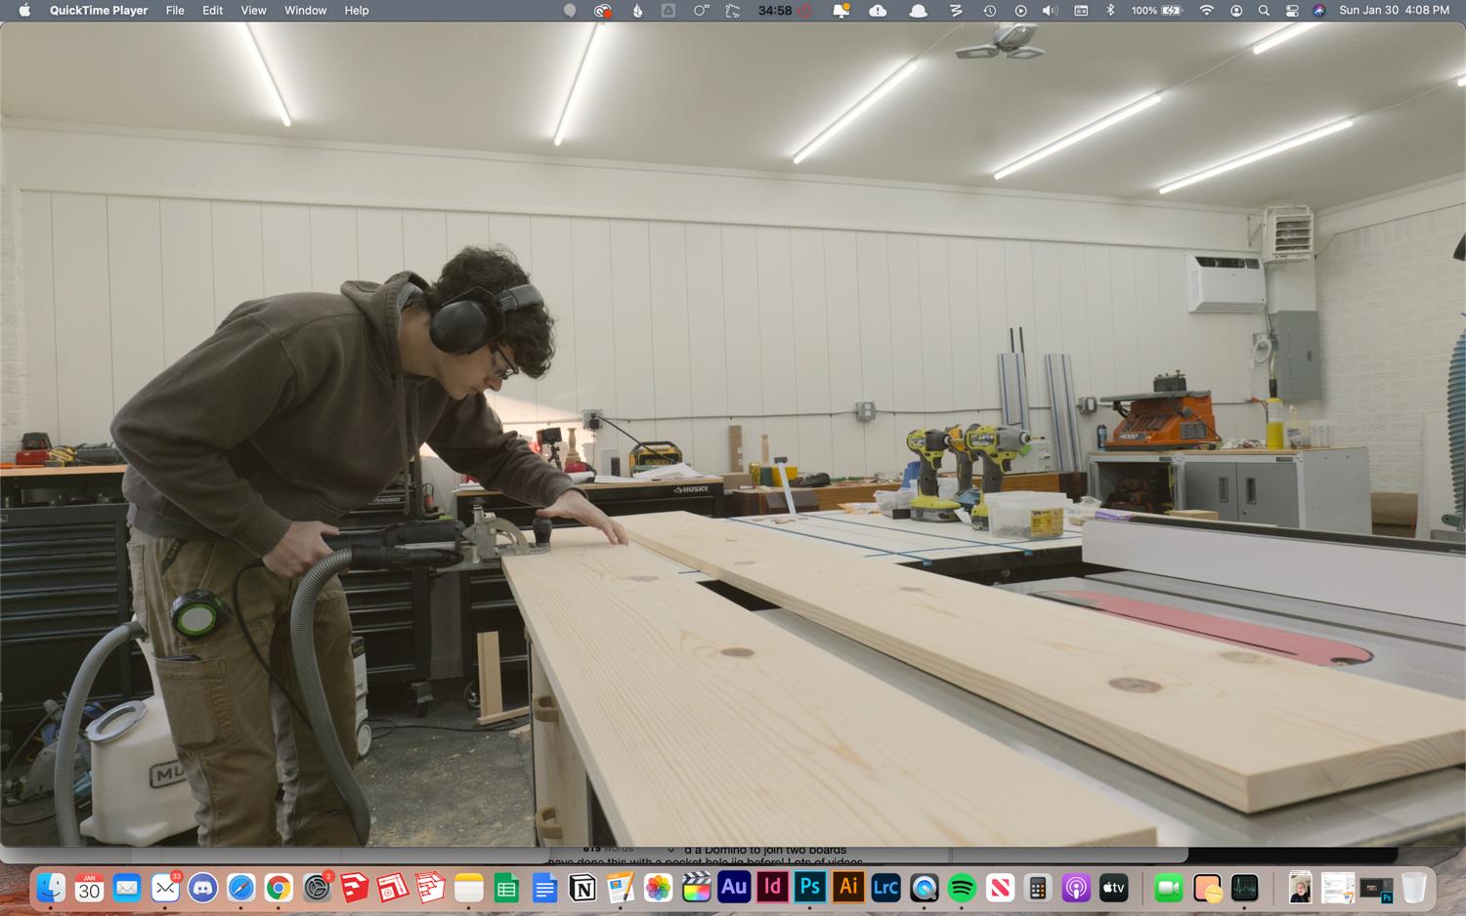Open the notification bell menu bar item

[841, 10]
